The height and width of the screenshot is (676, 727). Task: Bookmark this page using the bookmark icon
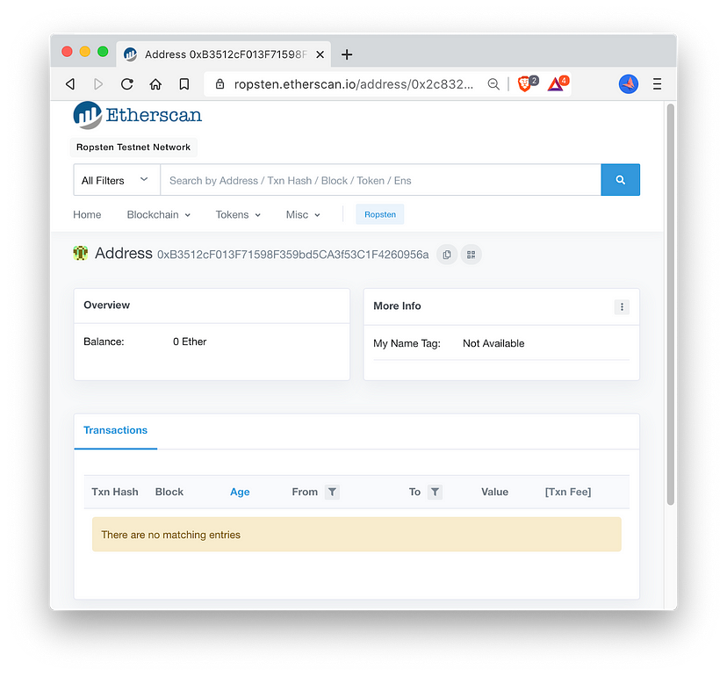(184, 84)
